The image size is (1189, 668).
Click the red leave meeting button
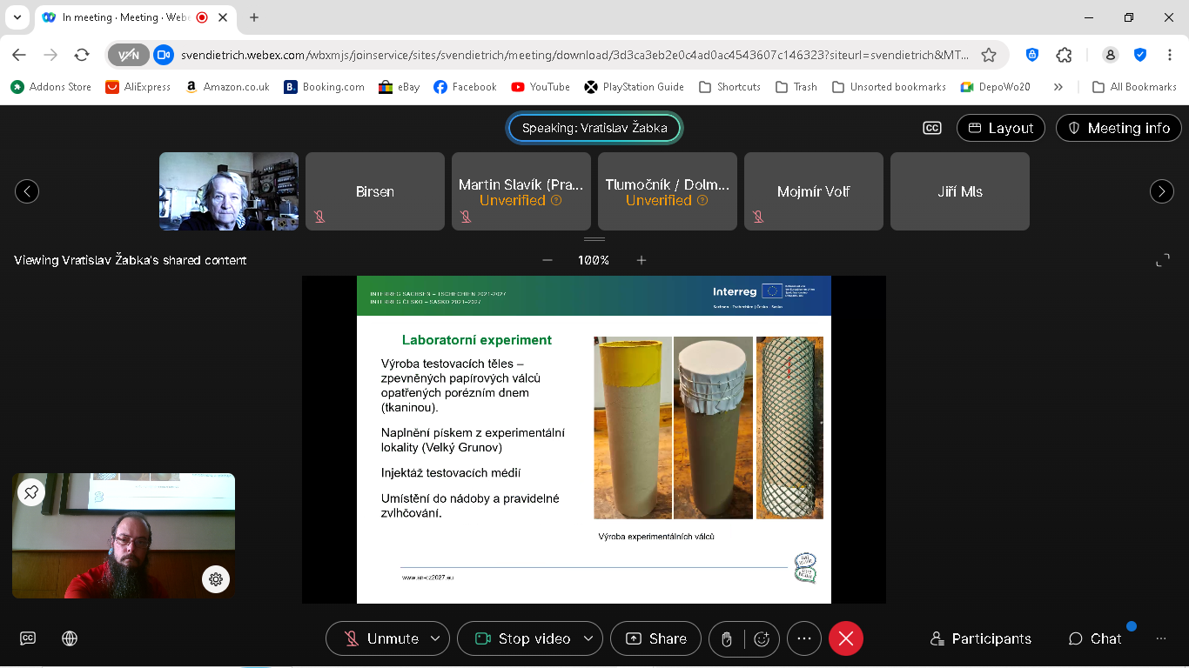point(845,638)
